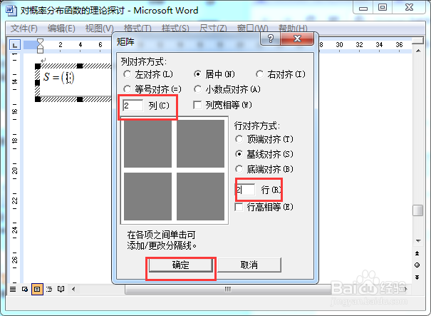Click the horizontal scrollbar thumb
This screenshot has height=316, width=431.
click(x=228, y=289)
